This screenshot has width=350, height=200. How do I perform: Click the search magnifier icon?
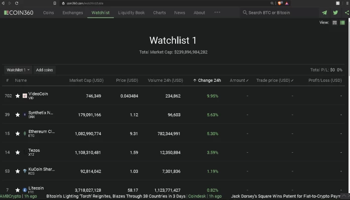pos(245,13)
